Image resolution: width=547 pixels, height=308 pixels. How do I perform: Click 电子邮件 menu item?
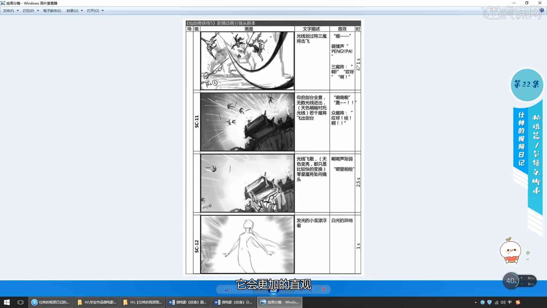(x=52, y=11)
